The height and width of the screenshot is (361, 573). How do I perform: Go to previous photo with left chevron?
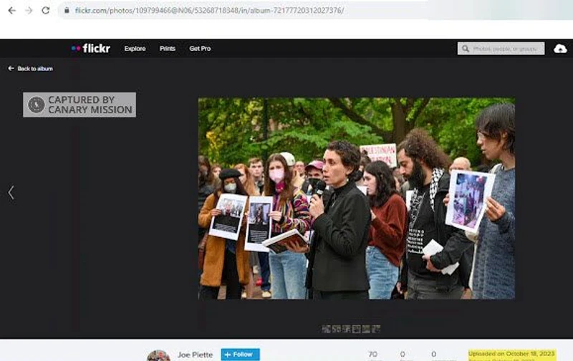[11, 192]
